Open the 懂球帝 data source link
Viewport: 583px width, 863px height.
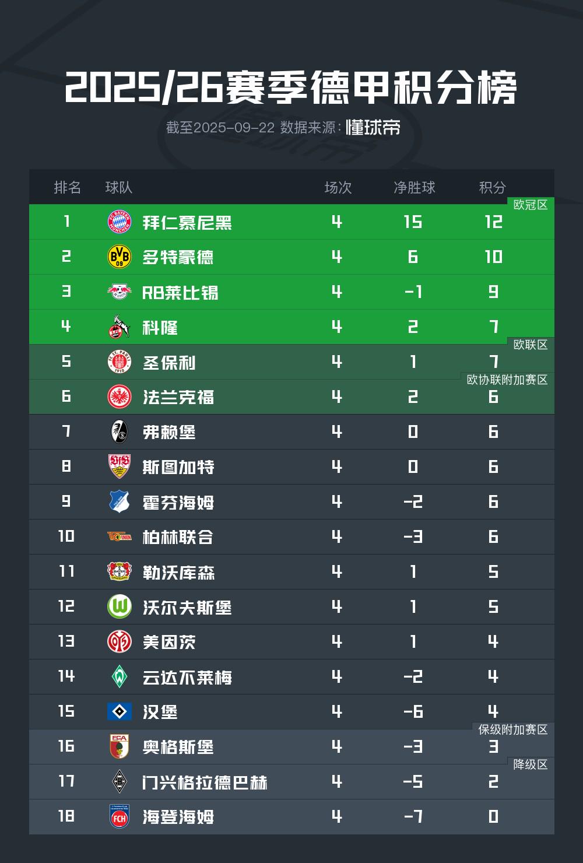pos(373,127)
